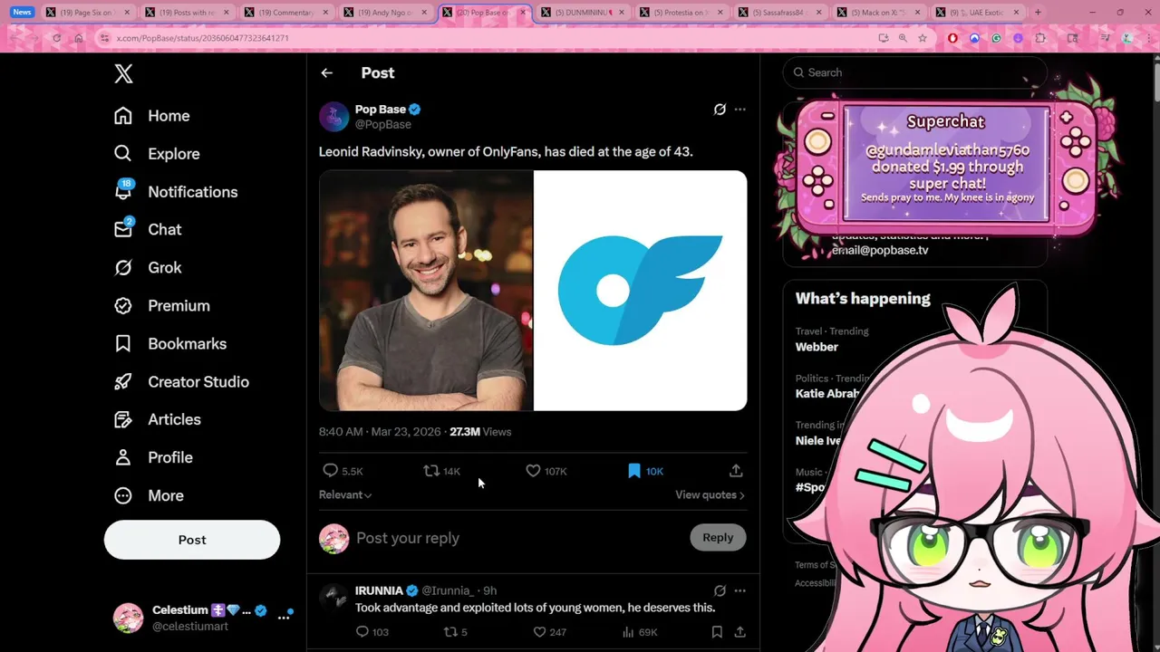
Task: Open Grammarly extension icon
Action: point(996,38)
